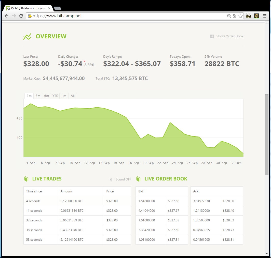Click Market Cap value $4,445,677,944.00
The height and width of the screenshot is (258, 271).
click(64, 78)
